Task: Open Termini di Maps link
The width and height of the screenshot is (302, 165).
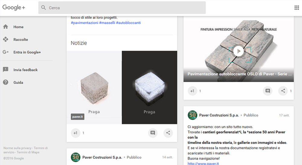Action: 28,152
